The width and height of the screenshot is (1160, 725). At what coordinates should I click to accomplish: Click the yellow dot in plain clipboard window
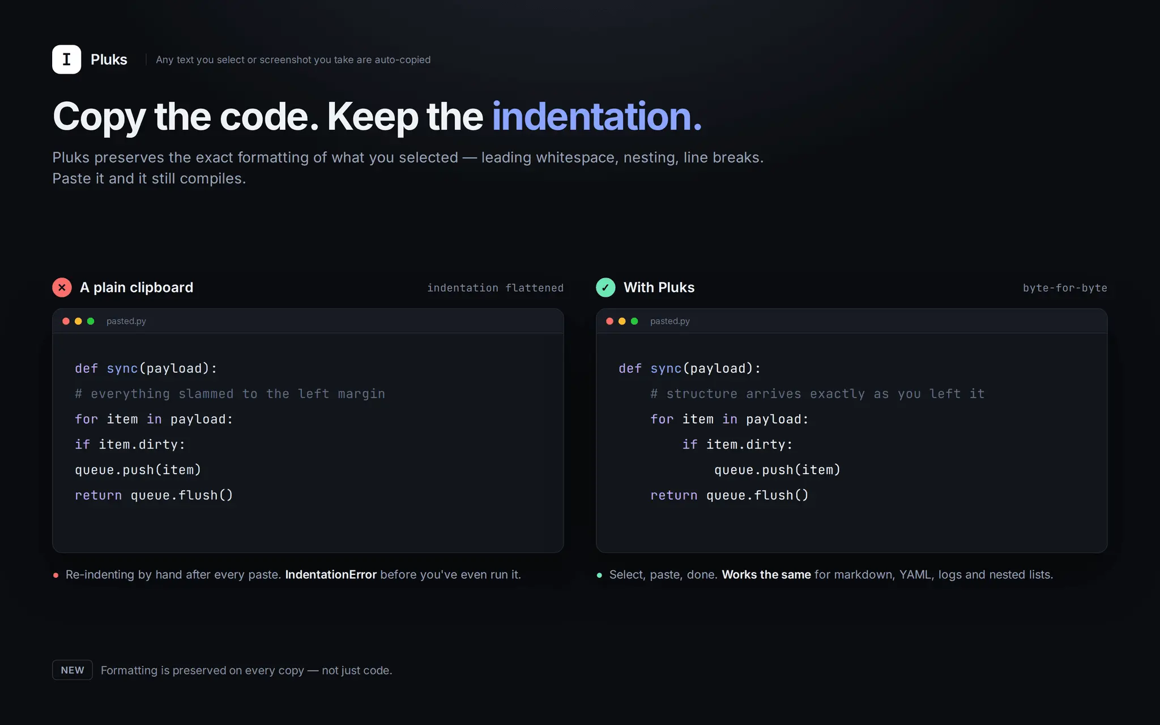point(78,321)
